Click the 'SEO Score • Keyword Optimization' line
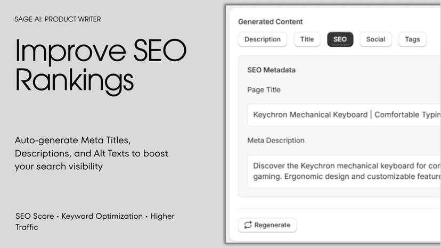 click(95, 221)
